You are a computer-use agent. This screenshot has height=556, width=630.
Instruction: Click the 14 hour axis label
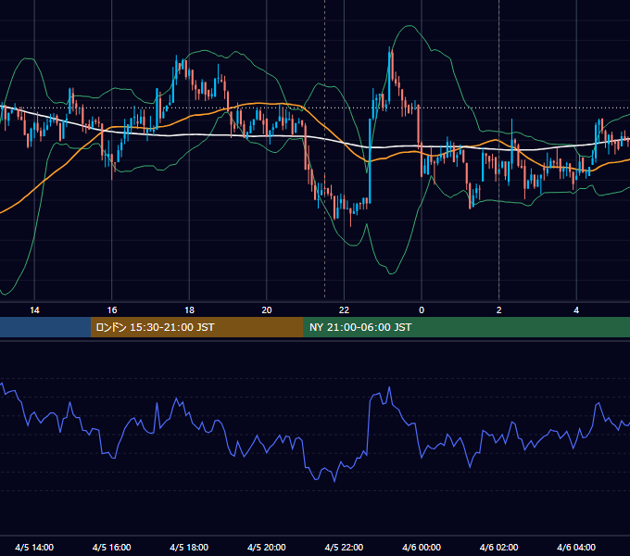point(34,310)
